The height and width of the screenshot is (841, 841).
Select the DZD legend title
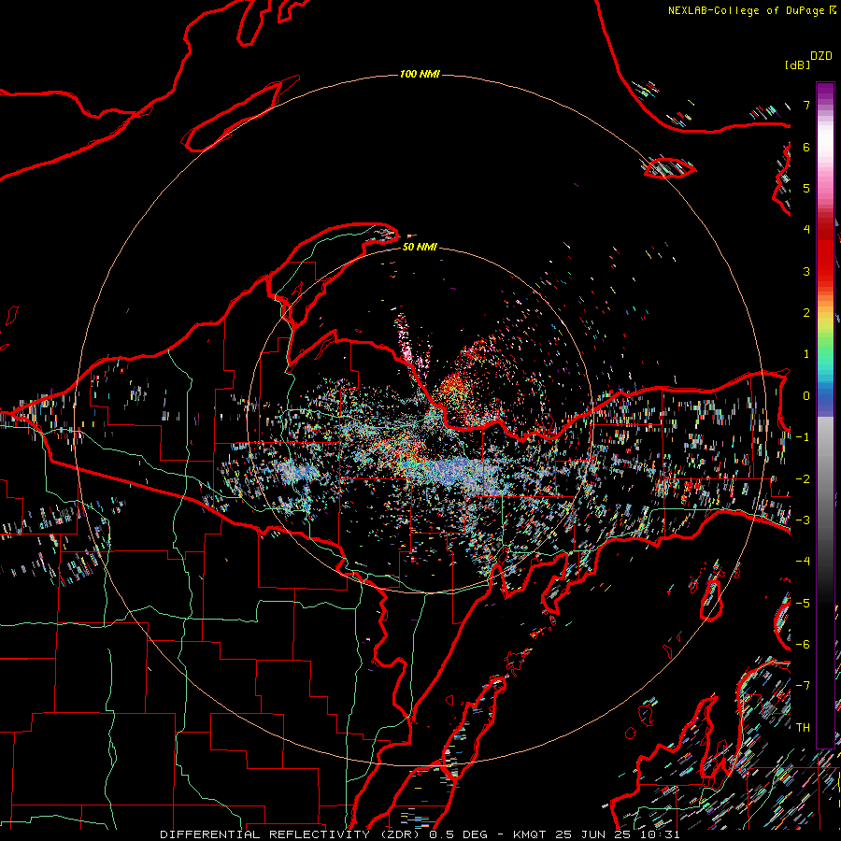[821, 56]
